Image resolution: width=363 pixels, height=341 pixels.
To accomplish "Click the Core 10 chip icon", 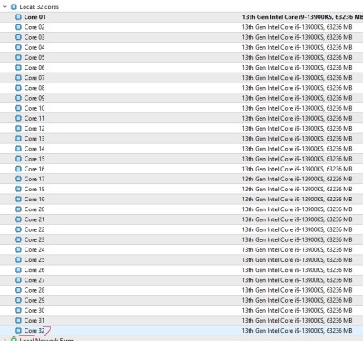I will tap(18, 108).
